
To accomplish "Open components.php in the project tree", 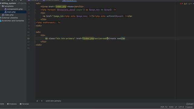I will pos(15,9).
